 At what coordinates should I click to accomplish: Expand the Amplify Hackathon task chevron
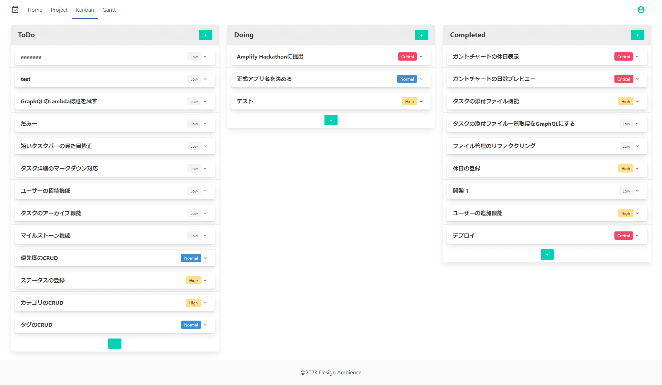tap(421, 57)
